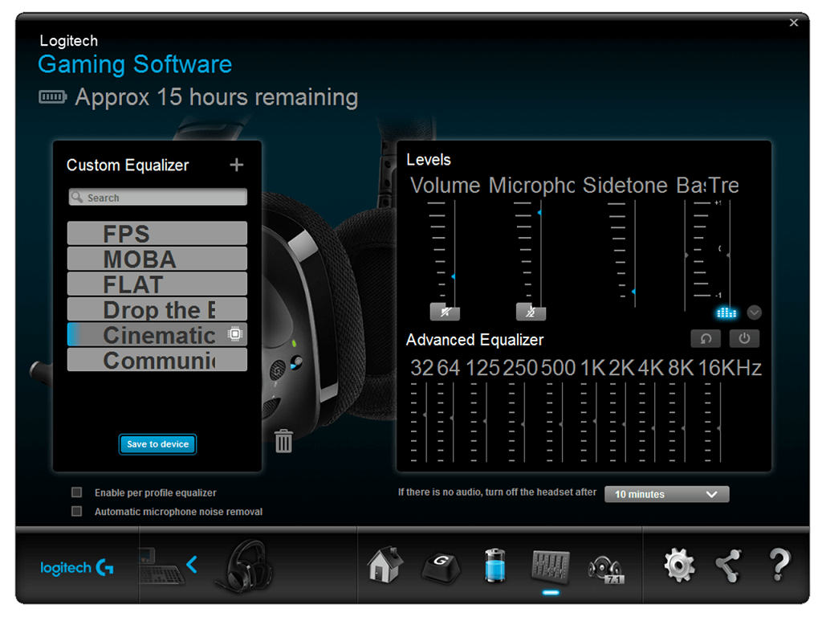Adjust the 125 Hz equalizer band slider

tap(486, 421)
